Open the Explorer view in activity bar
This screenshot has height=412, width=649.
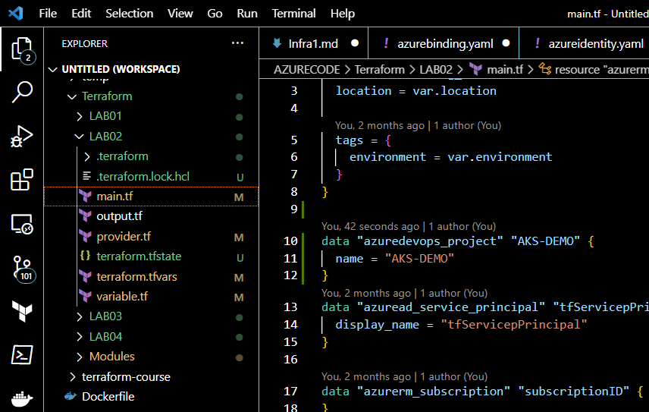21,49
